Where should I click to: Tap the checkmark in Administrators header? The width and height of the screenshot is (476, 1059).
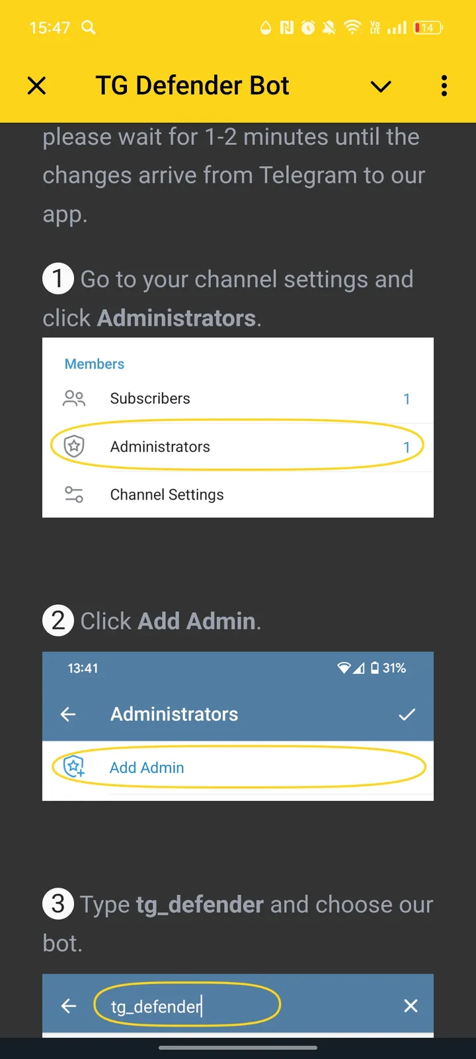(x=407, y=714)
